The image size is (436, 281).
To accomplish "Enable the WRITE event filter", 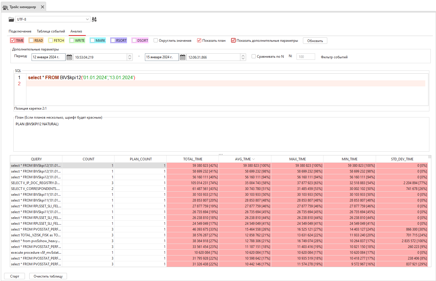I will (x=71, y=40).
